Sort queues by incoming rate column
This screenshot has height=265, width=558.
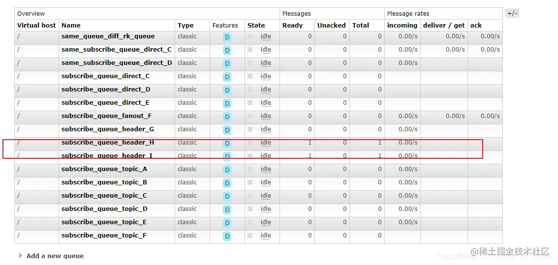coord(402,25)
